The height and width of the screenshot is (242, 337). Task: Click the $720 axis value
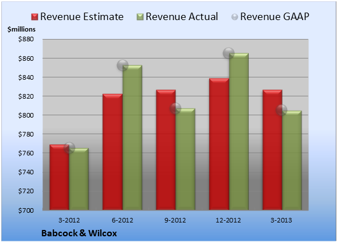pos(26,191)
